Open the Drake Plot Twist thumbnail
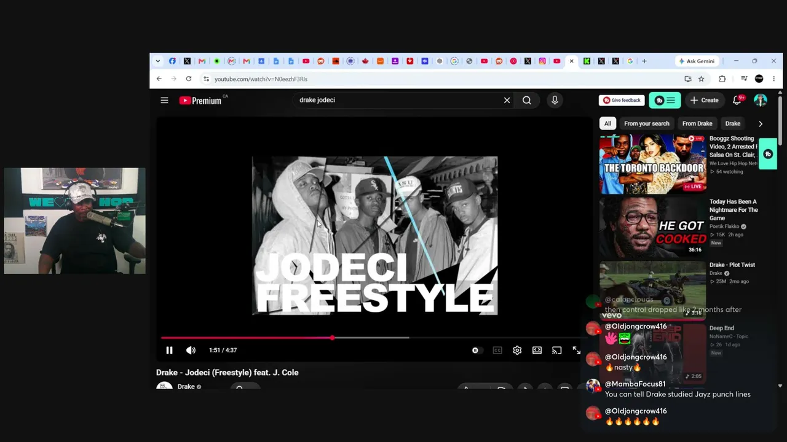This screenshot has width=787, height=442. pos(653,290)
